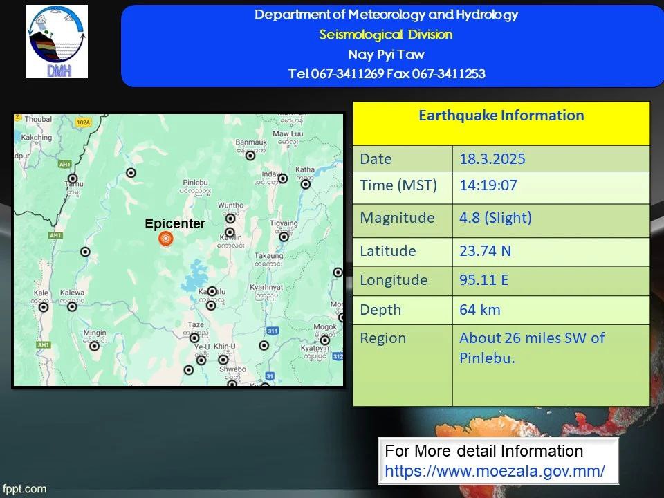Click the 'Time (MST)' row label
Image resolution: width=664 pixels, height=498 pixels.
[x=398, y=185]
